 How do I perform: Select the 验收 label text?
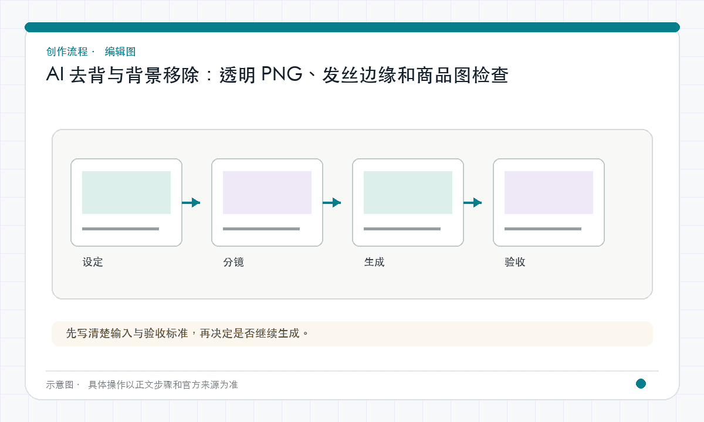pyautogui.click(x=515, y=262)
